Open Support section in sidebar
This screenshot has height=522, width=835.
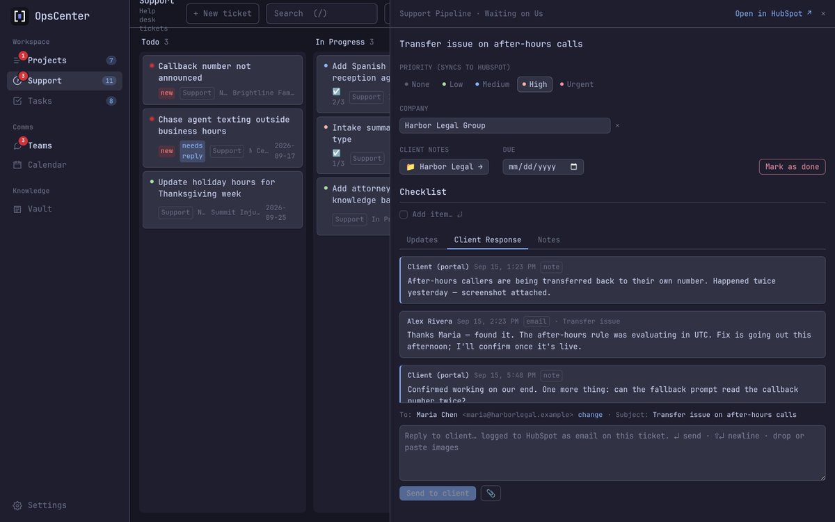pos(65,81)
